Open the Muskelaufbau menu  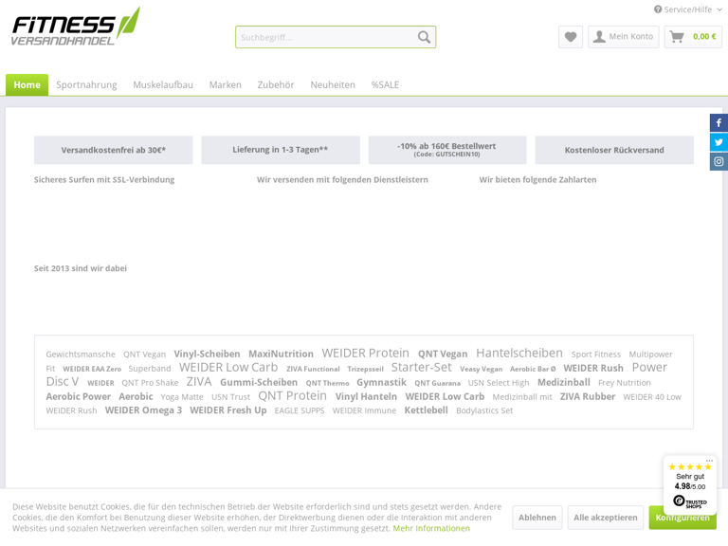tap(163, 85)
